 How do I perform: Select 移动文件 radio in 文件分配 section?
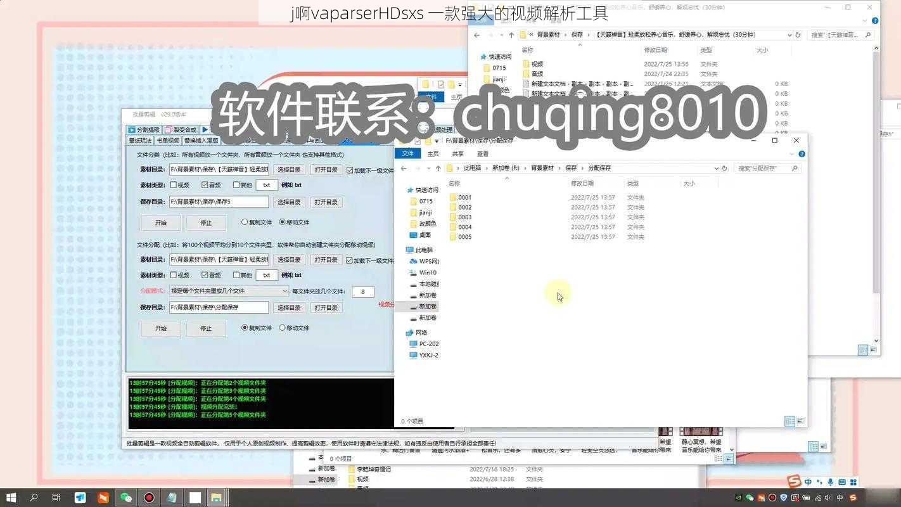click(x=282, y=328)
